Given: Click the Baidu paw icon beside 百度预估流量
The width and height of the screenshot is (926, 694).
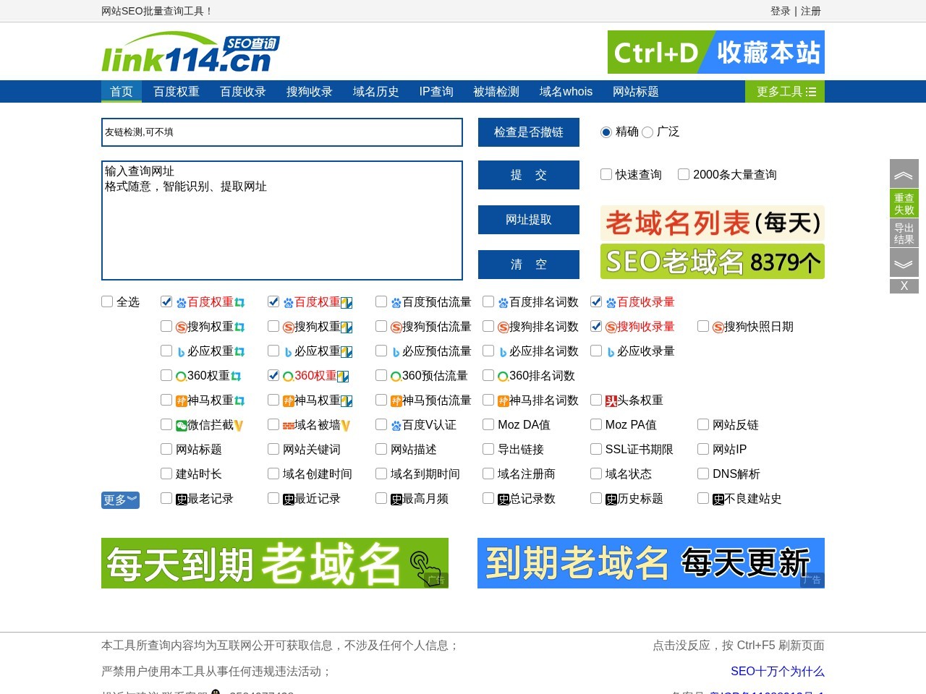Looking at the screenshot, I should 396,303.
